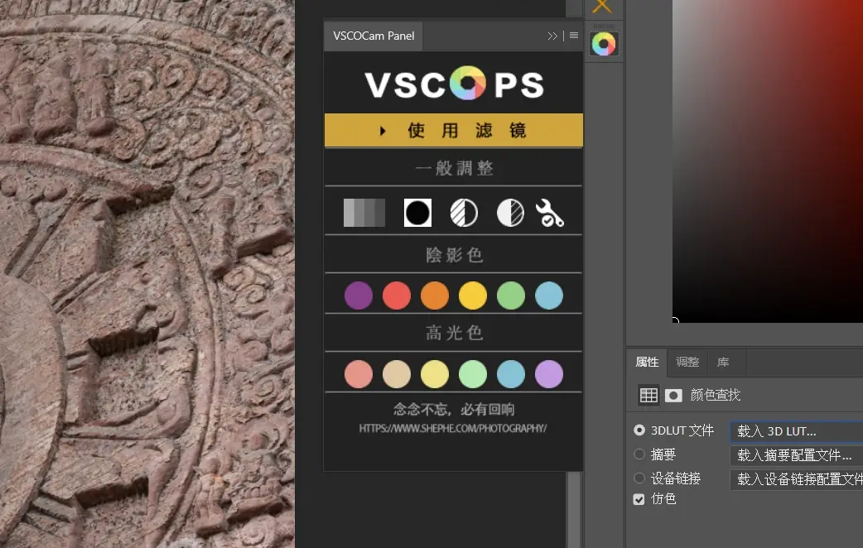The height and width of the screenshot is (548, 863).
Task: Open the shephe.com photography link
Action: pyautogui.click(x=453, y=429)
